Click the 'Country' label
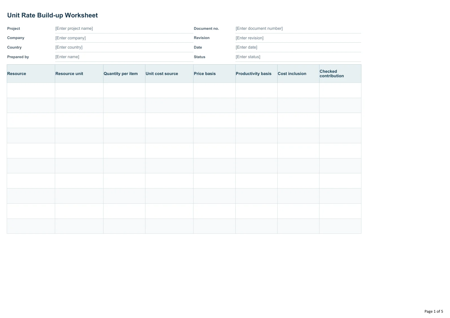Screen dimensions: 450x318 click(x=14, y=47)
